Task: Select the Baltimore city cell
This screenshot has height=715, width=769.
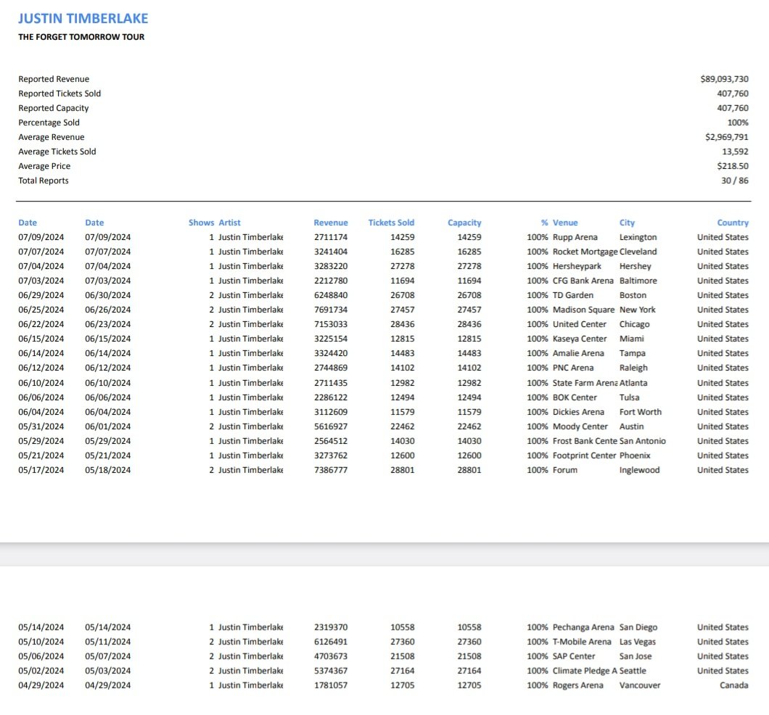Action: (638, 281)
